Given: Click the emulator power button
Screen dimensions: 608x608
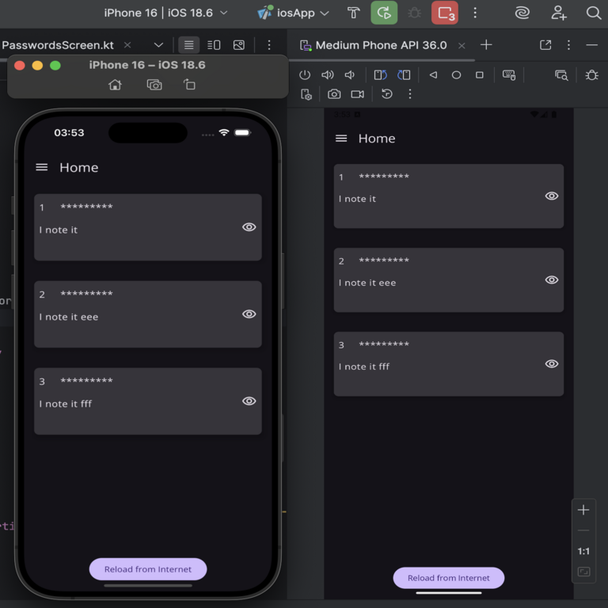Looking at the screenshot, I should (305, 75).
